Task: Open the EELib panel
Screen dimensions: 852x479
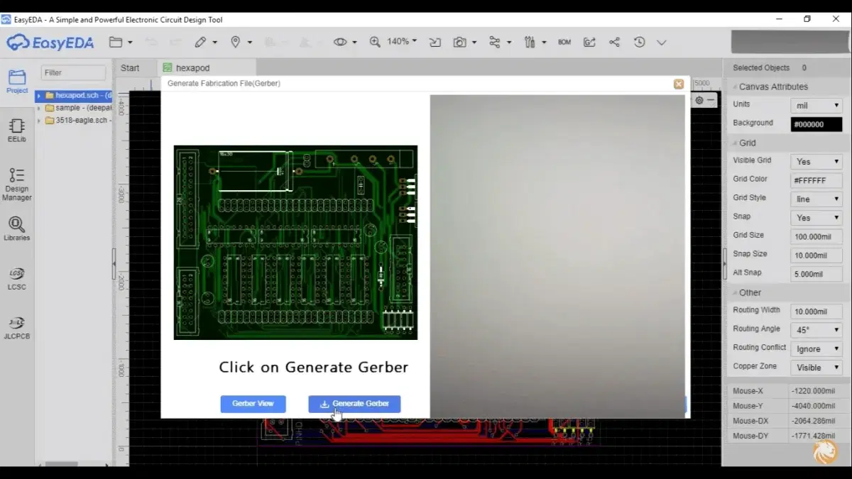Action: tap(16, 130)
